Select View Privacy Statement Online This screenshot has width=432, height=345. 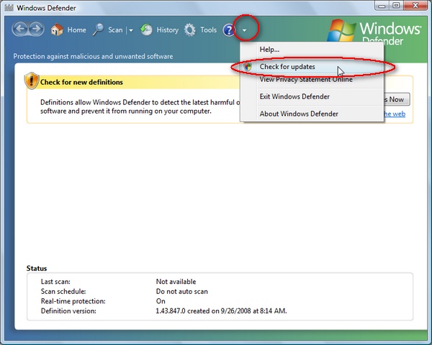coord(312,80)
